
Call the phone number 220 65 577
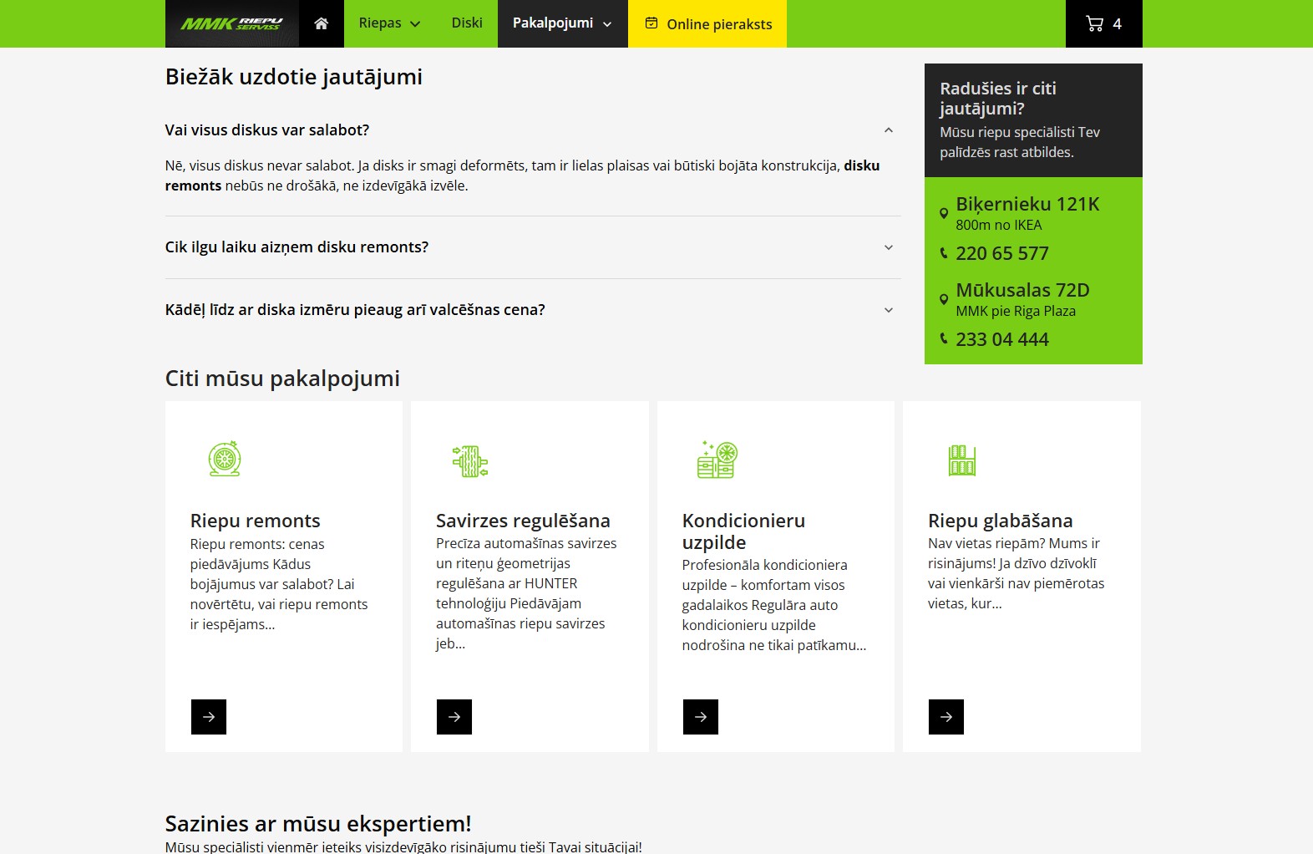point(1001,253)
